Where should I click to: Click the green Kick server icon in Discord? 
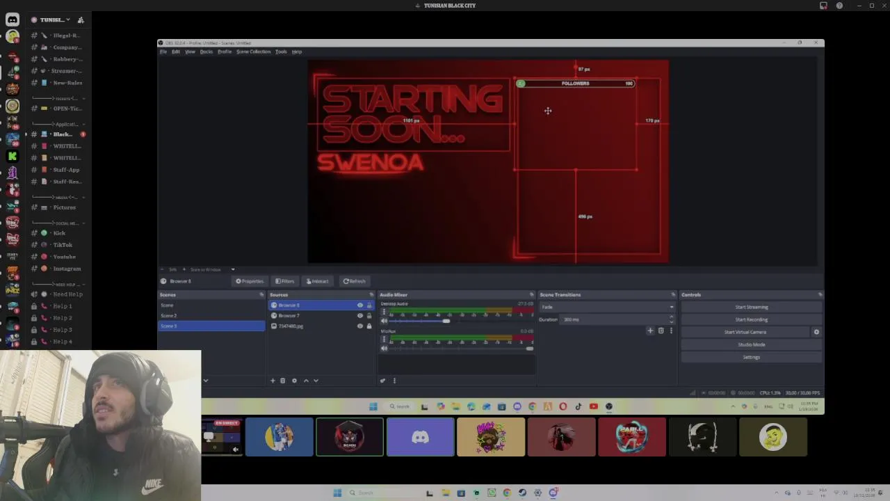[13, 157]
